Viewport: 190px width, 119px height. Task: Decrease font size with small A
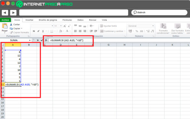[69, 26]
